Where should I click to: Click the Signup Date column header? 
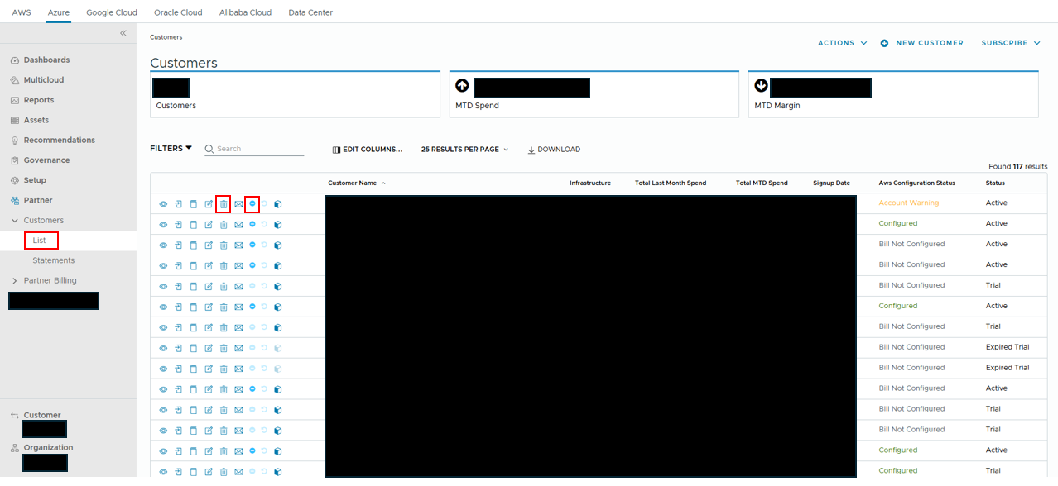coord(831,183)
